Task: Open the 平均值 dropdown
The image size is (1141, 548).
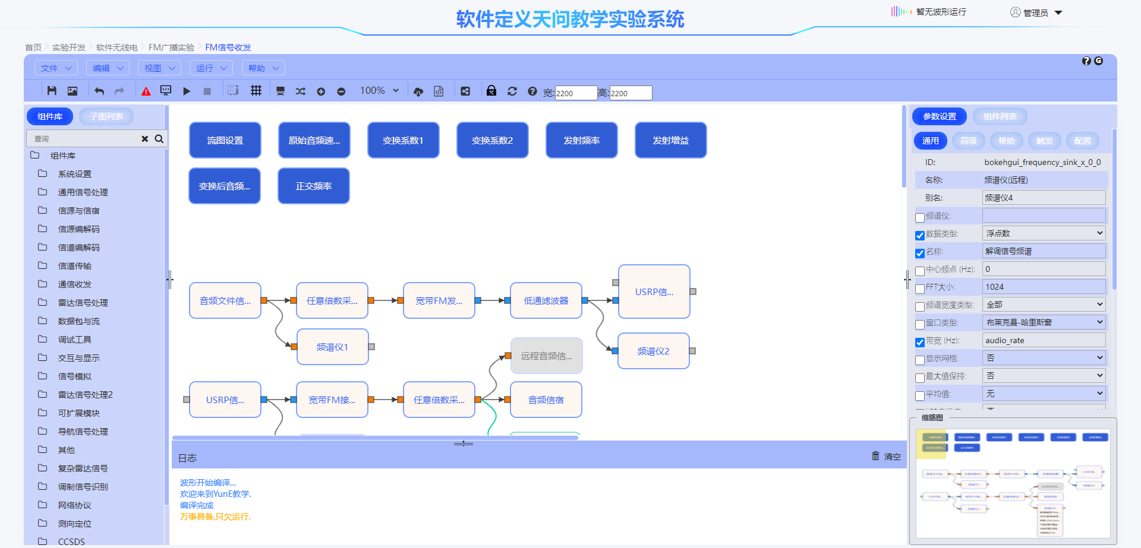Action: (x=1044, y=394)
